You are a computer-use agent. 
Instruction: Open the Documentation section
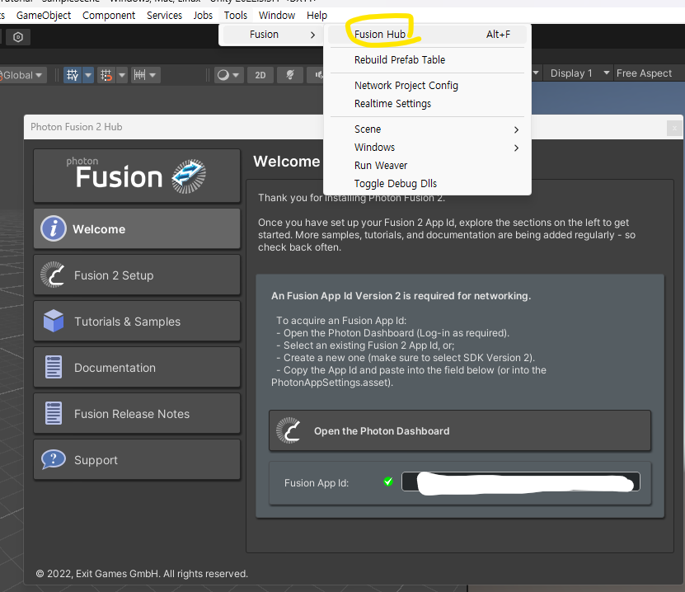(137, 367)
